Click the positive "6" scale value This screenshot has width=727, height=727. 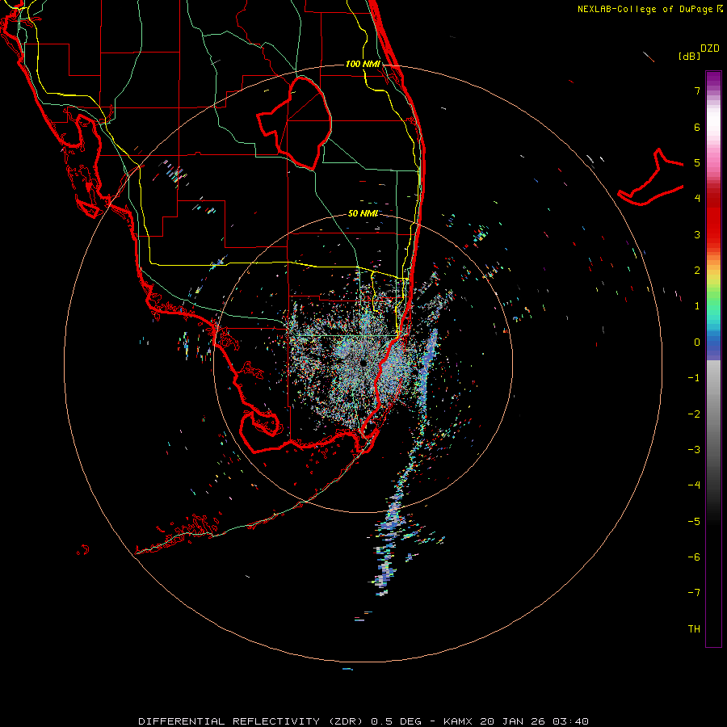tap(697, 127)
